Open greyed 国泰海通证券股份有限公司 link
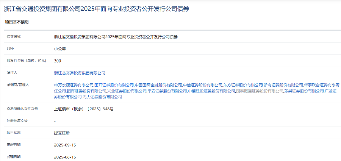The width and height of the screenshot is (341, 161). [260, 91]
